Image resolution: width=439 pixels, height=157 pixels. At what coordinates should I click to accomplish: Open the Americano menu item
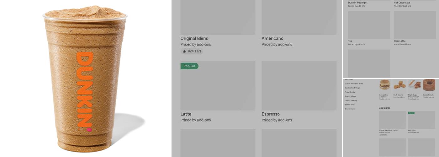pyautogui.click(x=272, y=39)
